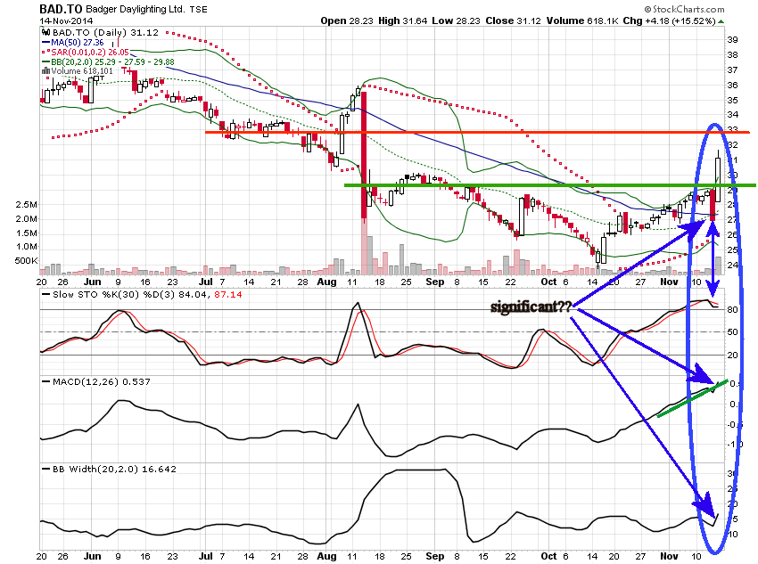Screen dimensions: 758x564
Task: Click the 39 label on the price axis
Action: point(732,40)
